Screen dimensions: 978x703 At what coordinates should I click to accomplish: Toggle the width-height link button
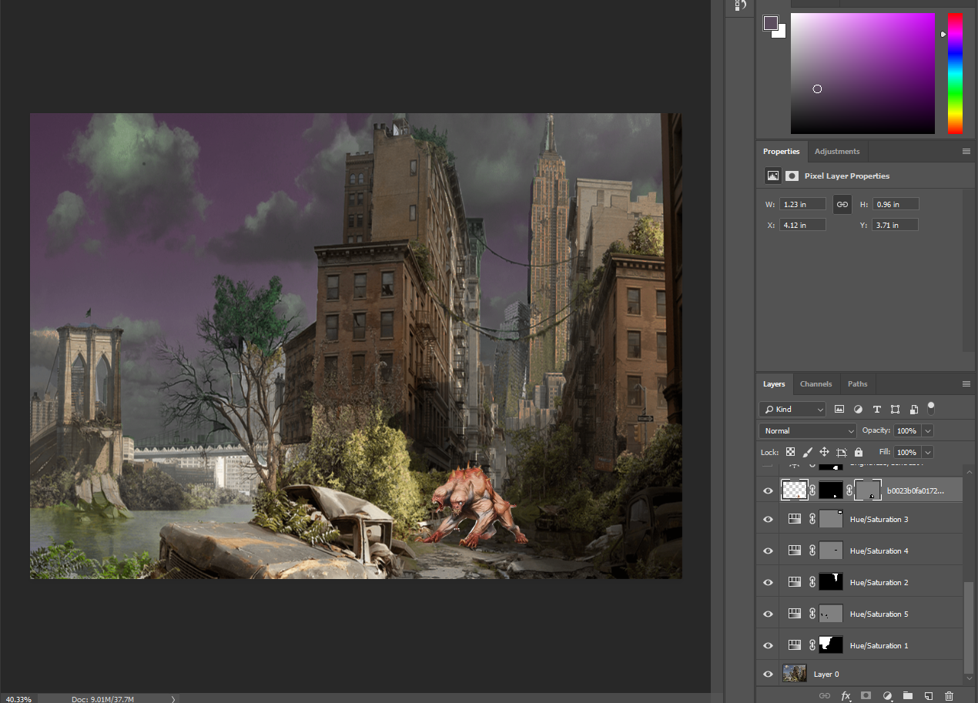click(x=842, y=204)
